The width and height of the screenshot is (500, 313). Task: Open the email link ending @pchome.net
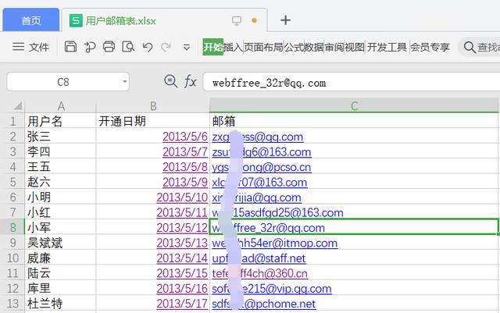coord(264,304)
